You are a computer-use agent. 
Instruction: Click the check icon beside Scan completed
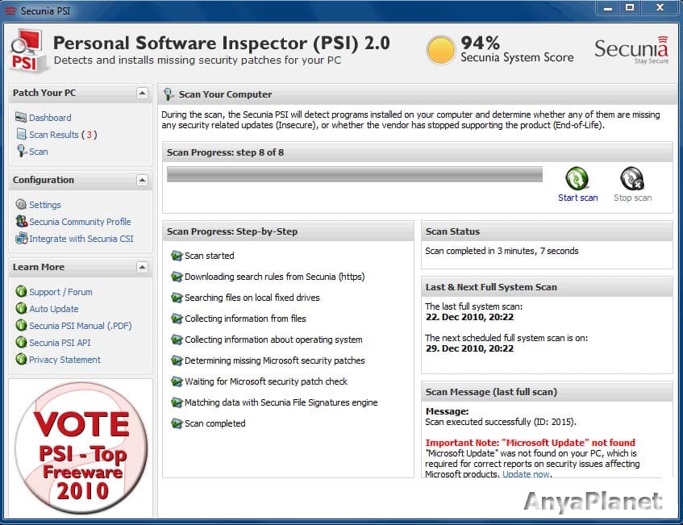(x=177, y=423)
